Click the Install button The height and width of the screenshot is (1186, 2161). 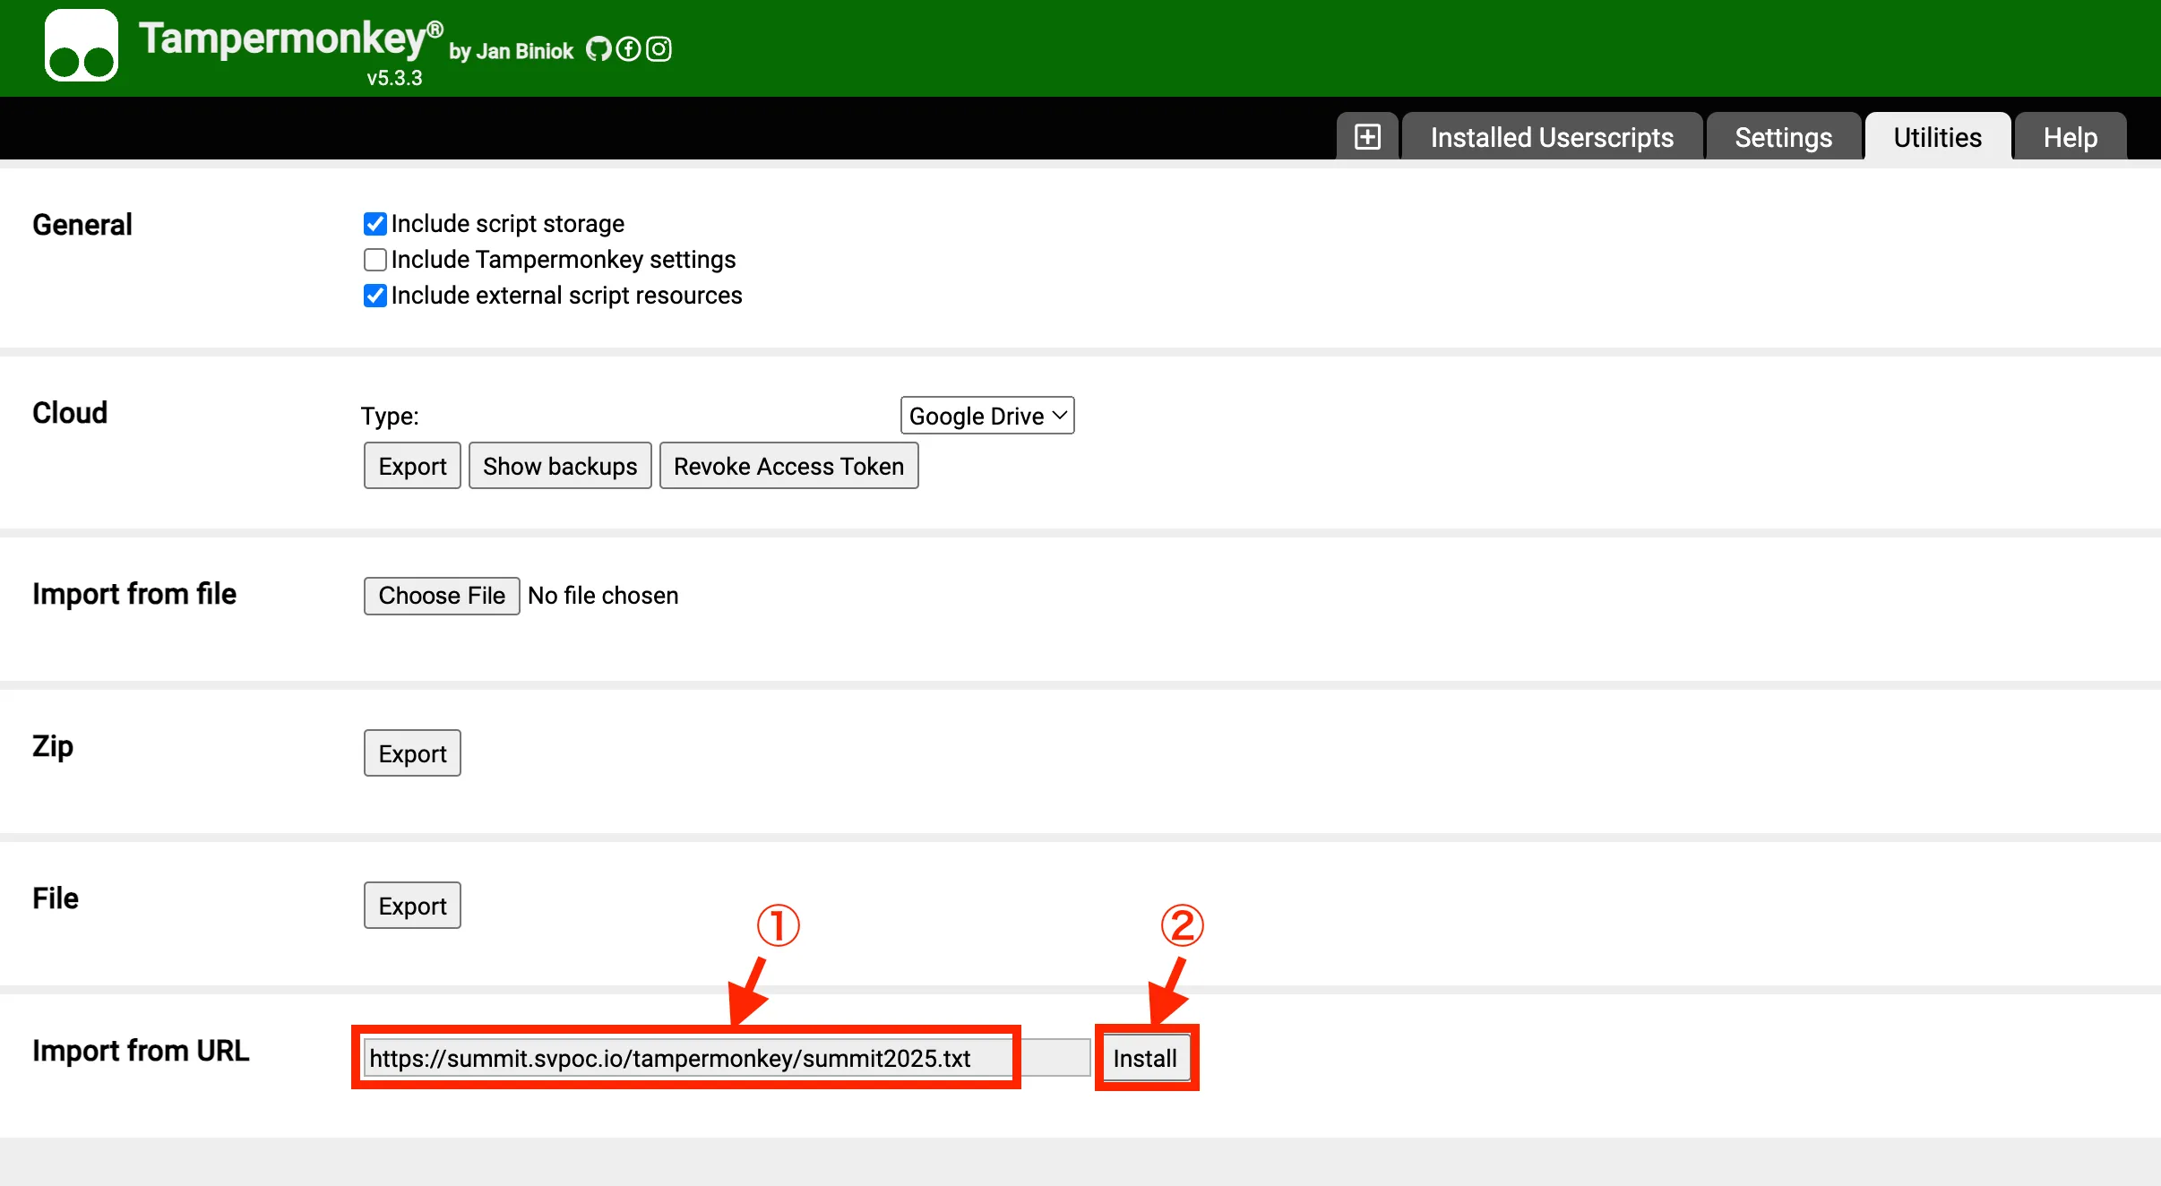coord(1145,1058)
